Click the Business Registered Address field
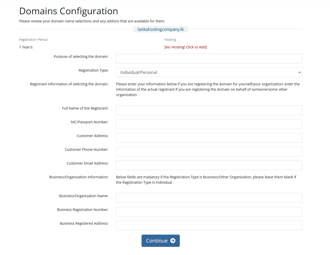 209,225
